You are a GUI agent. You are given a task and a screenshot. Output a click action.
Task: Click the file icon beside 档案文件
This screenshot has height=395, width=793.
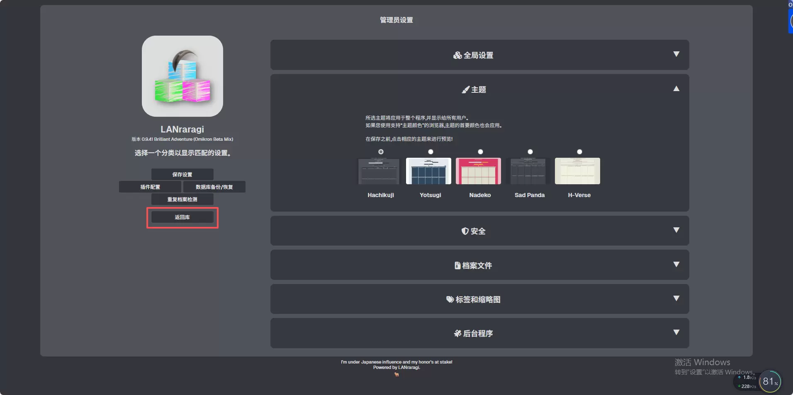pos(457,265)
